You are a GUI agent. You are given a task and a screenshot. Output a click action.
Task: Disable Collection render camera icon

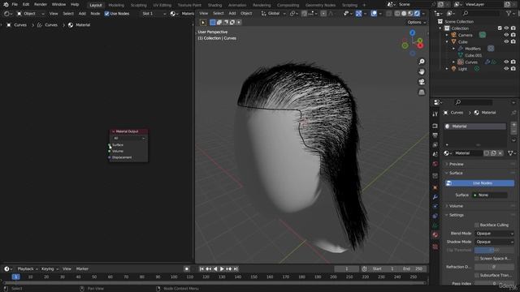(x=513, y=28)
